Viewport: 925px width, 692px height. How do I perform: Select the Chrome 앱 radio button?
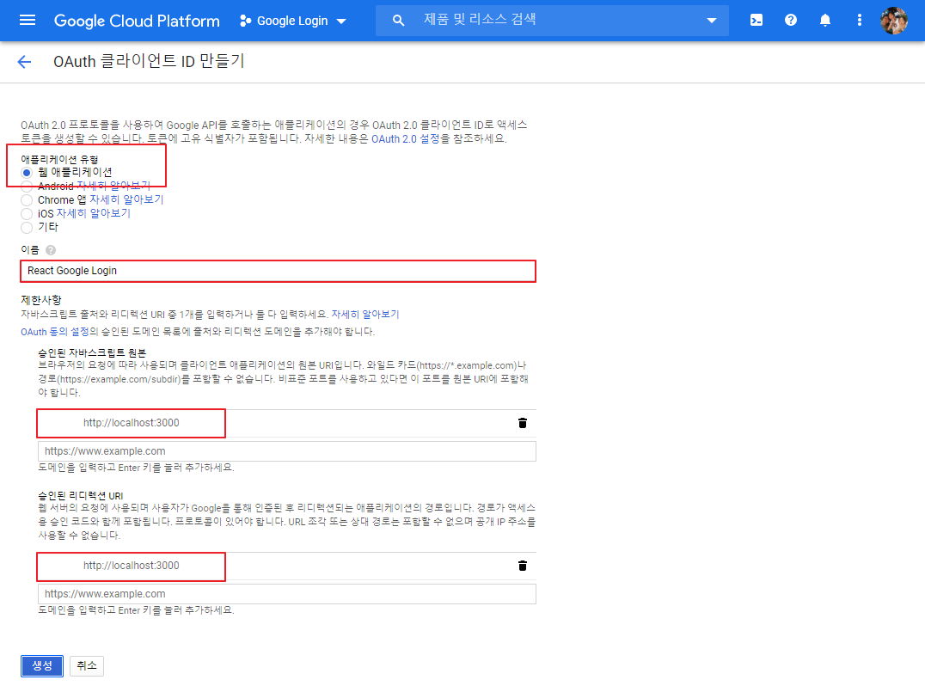click(27, 200)
